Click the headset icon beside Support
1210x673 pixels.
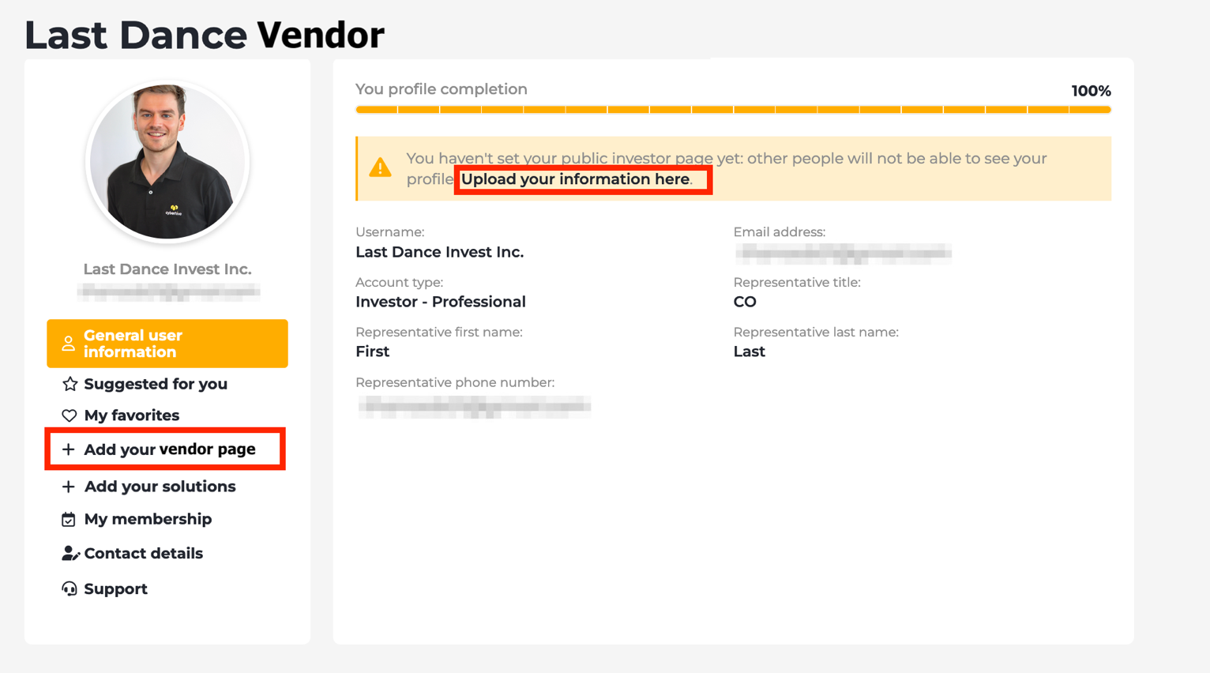pyautogui.click(x=70, y=589)
